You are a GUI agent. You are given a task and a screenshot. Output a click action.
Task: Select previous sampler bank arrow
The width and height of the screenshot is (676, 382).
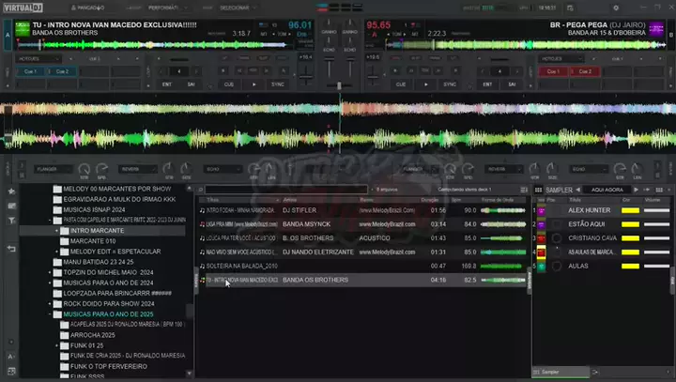point(577,190)
